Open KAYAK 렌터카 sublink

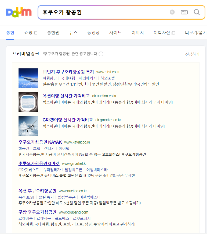50,148
